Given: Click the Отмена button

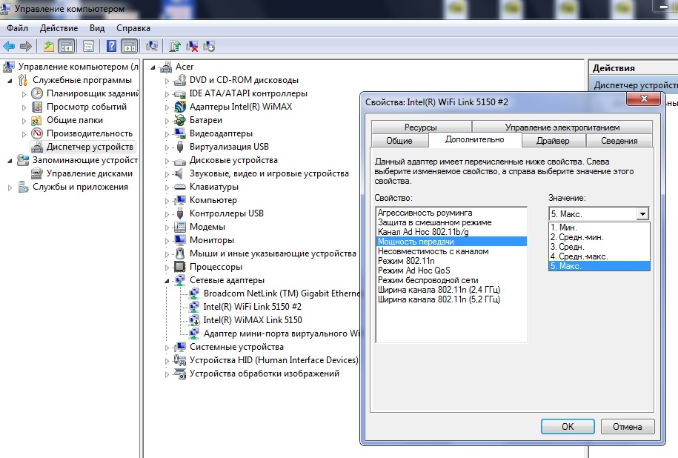Looking at the screenshot, I should [627, 427].
